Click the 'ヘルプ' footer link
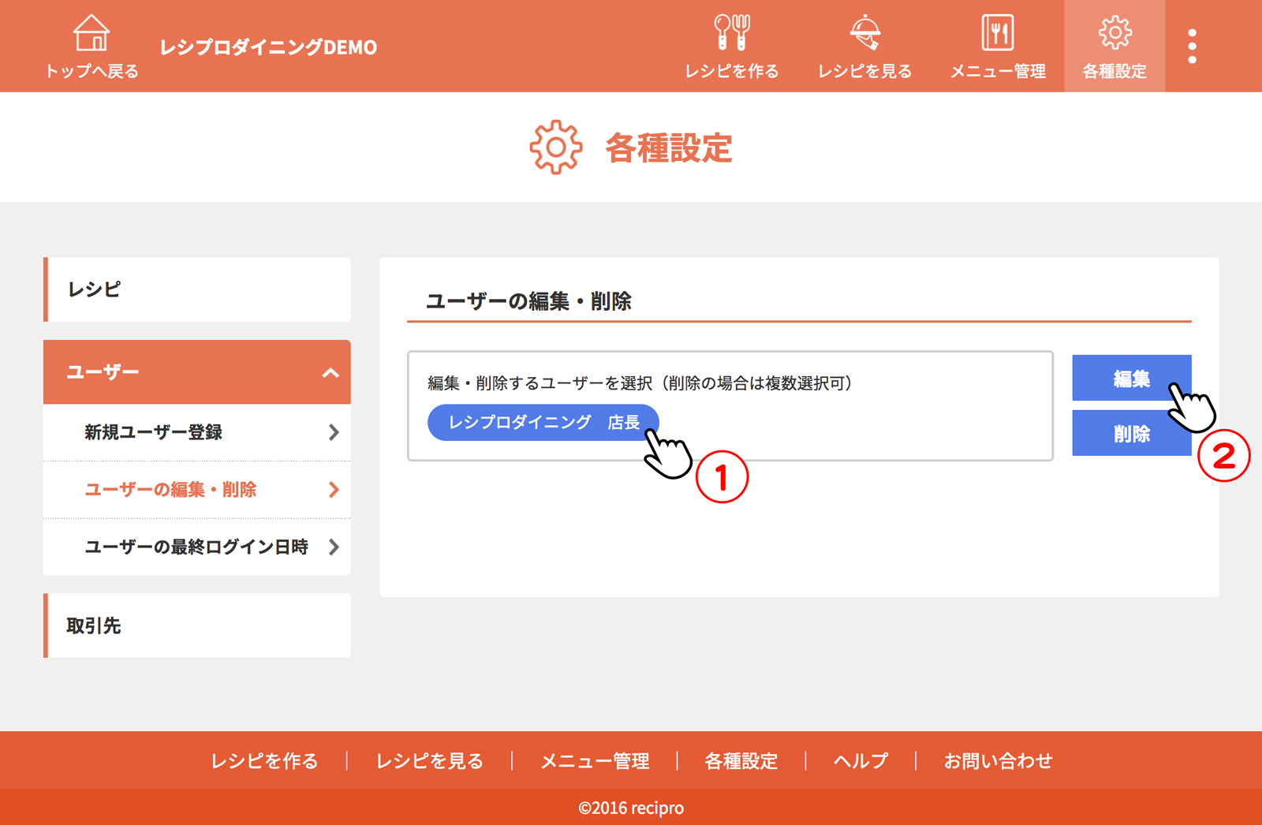The image size is (1262, 825). click(x=861, y=761)
